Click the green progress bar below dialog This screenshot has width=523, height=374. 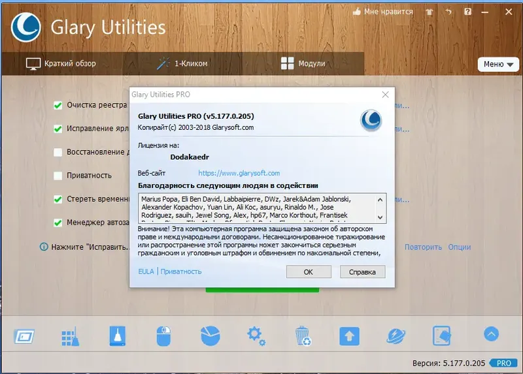[262, 290]
